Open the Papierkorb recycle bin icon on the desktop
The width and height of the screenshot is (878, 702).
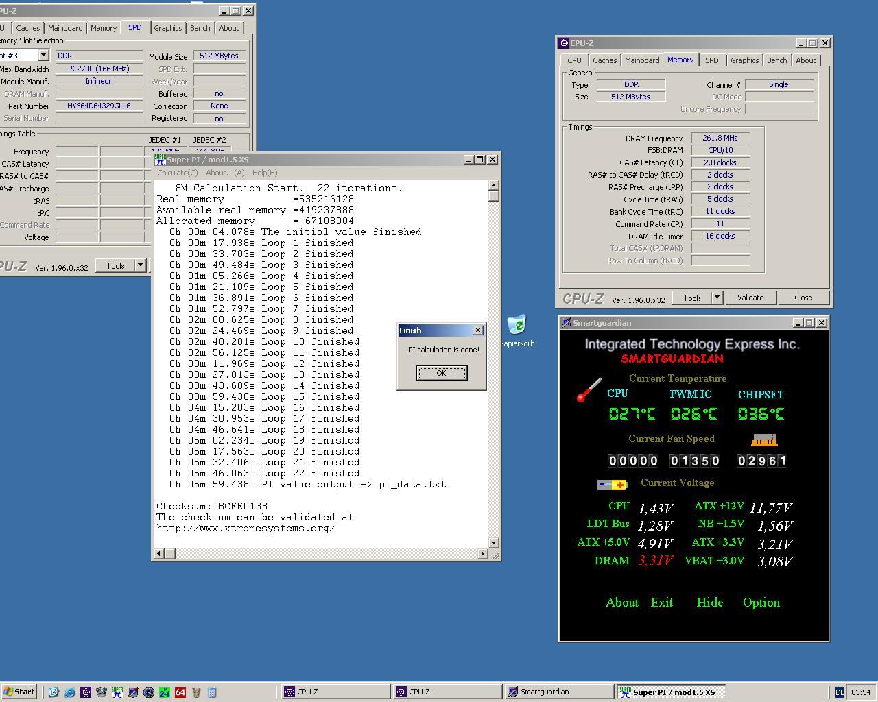517,330
